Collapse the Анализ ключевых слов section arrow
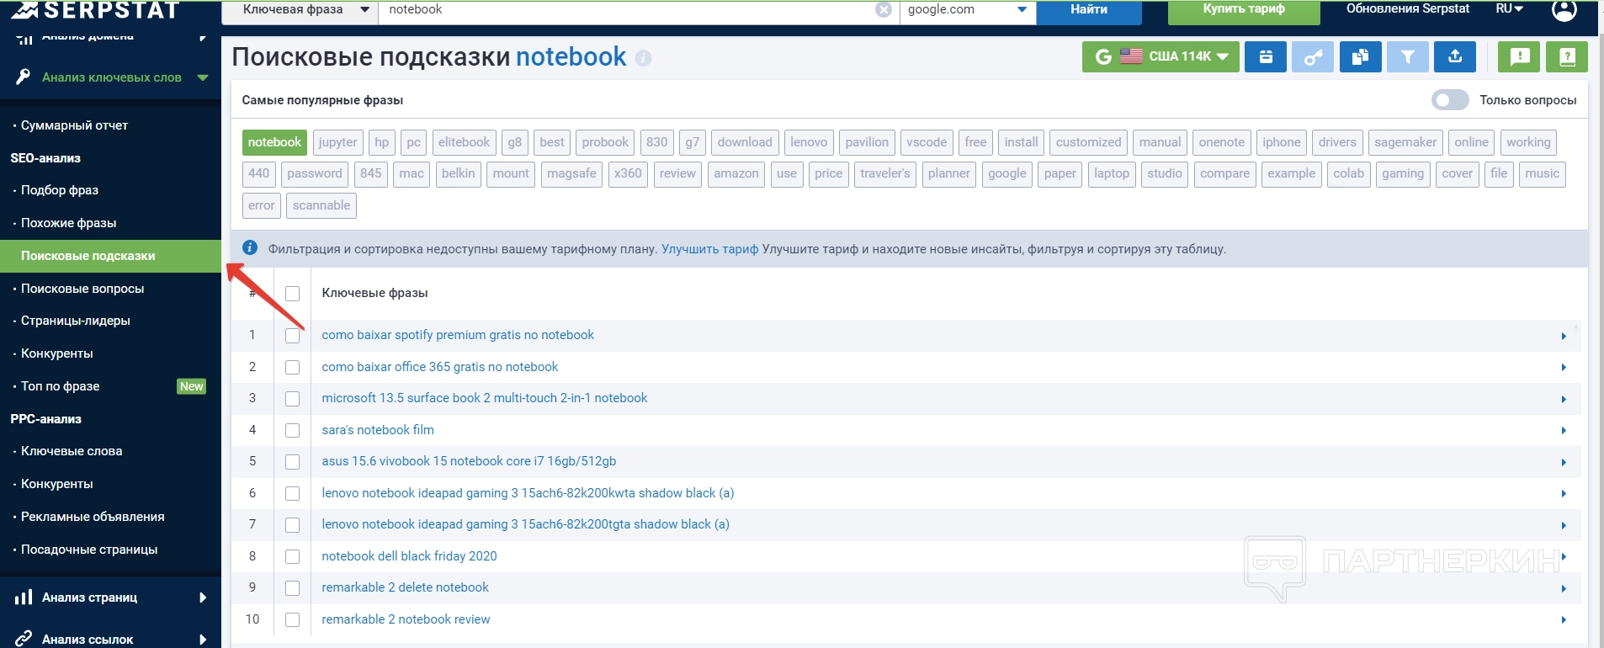Viewport: 1604px width, 648px height. point(203,77)
